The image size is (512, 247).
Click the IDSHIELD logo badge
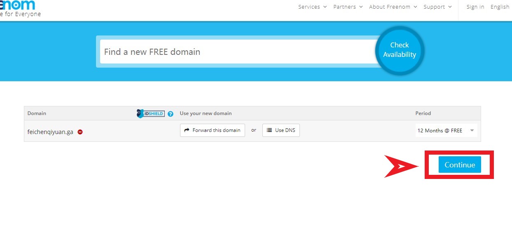(x=151, y=113)
